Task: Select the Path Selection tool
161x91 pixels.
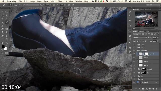Action: (x=3, y=39)
